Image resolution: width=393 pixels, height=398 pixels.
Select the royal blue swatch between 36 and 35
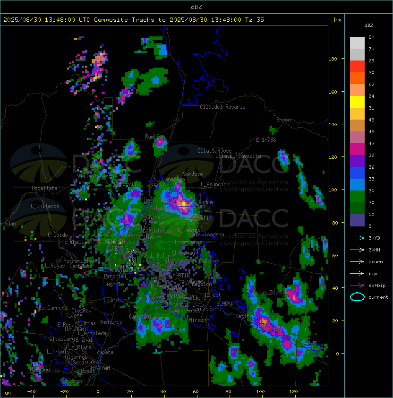357,173
